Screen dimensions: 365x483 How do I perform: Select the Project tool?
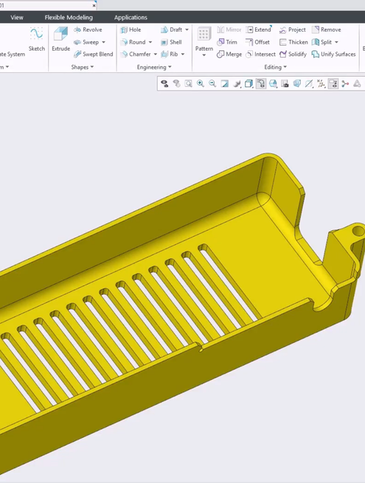click(x=293, y=29)
